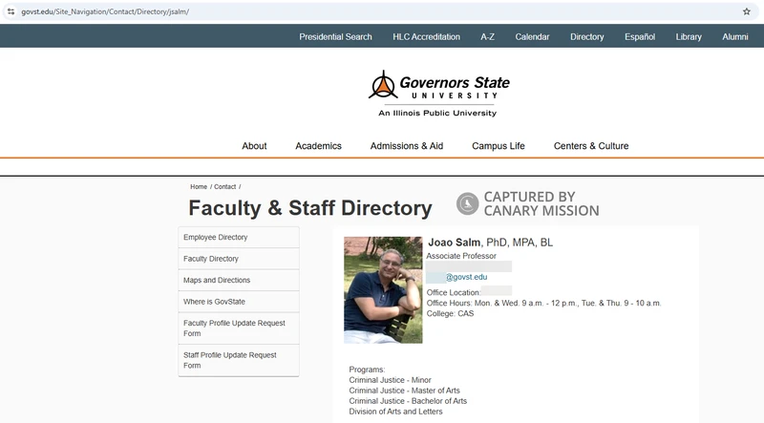
Task: Open the site info icon in address bar
Action: point(11,11)
